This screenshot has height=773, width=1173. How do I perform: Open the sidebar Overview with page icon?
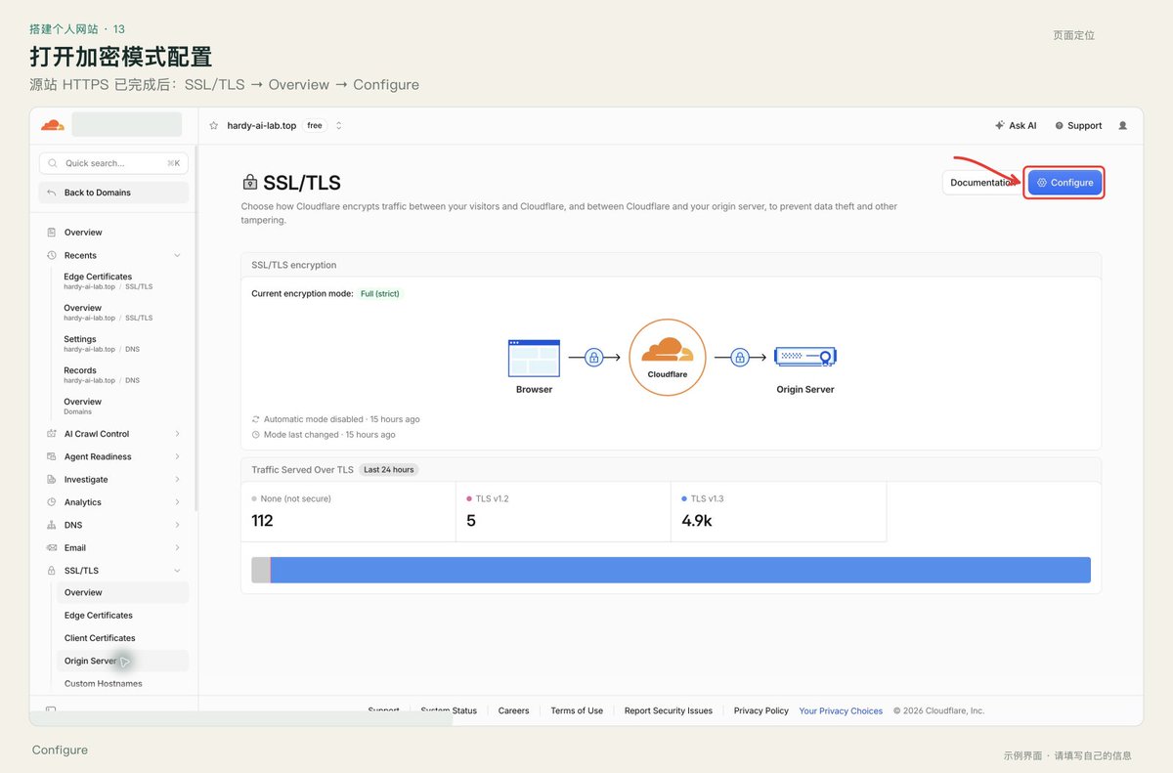(52, 233)
